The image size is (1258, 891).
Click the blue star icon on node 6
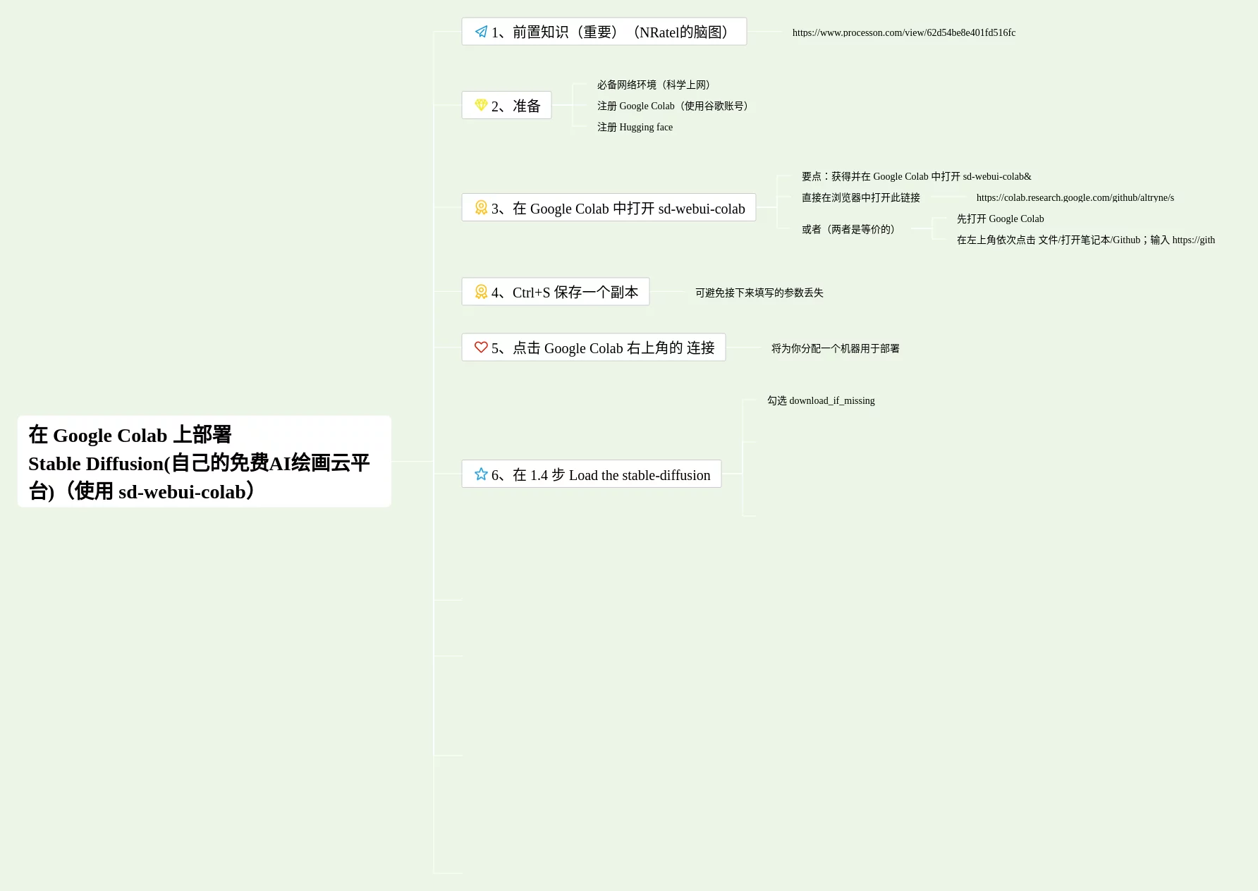[481, 474]
